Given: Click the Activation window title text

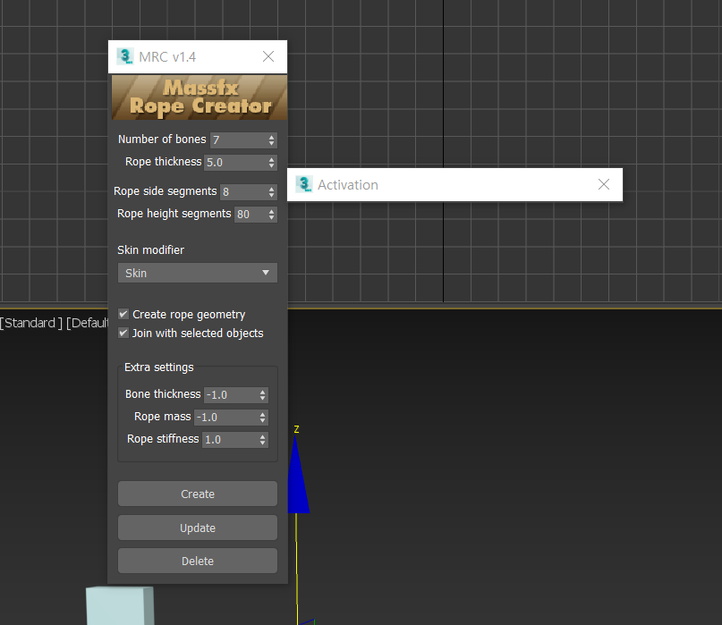Looking at the screenshot, I should point(348,184).
